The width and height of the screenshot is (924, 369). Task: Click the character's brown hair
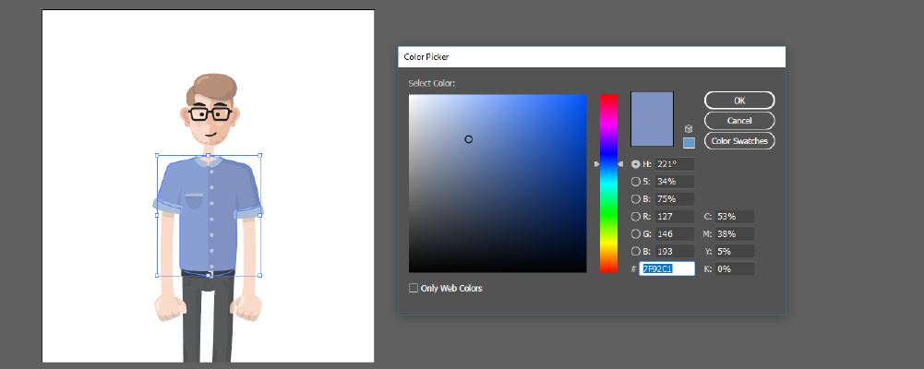click(x=212, y=89)
